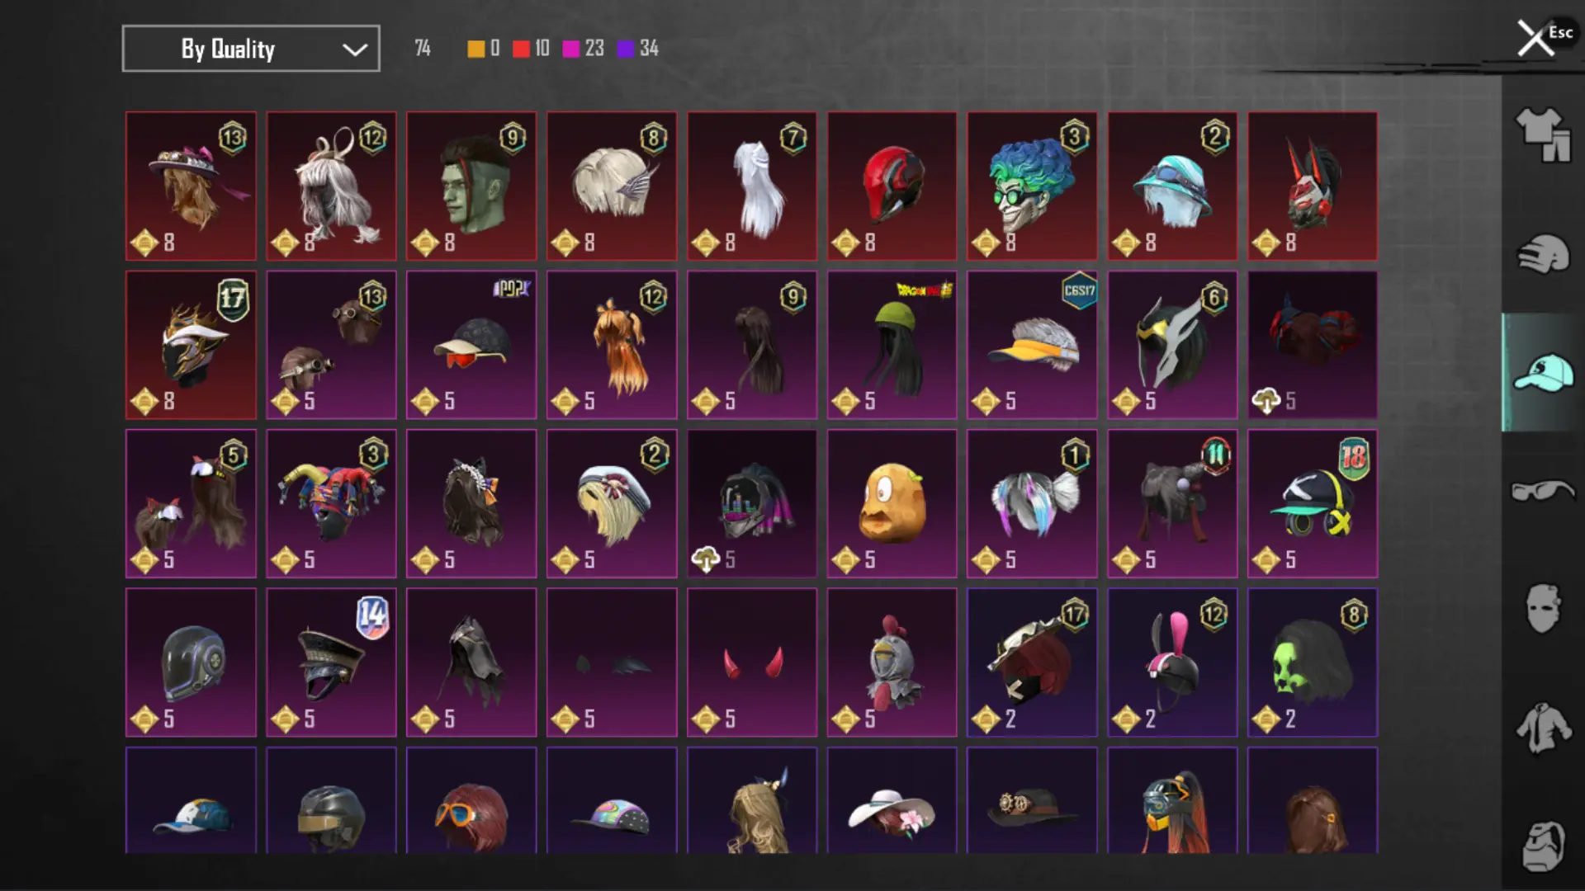The image size is (1585, 891).
Task: Select the chicken hood headwear item
Action: (892, 662)
